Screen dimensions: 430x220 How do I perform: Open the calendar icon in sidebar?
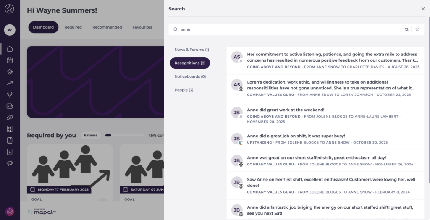(x=10, y=60)
